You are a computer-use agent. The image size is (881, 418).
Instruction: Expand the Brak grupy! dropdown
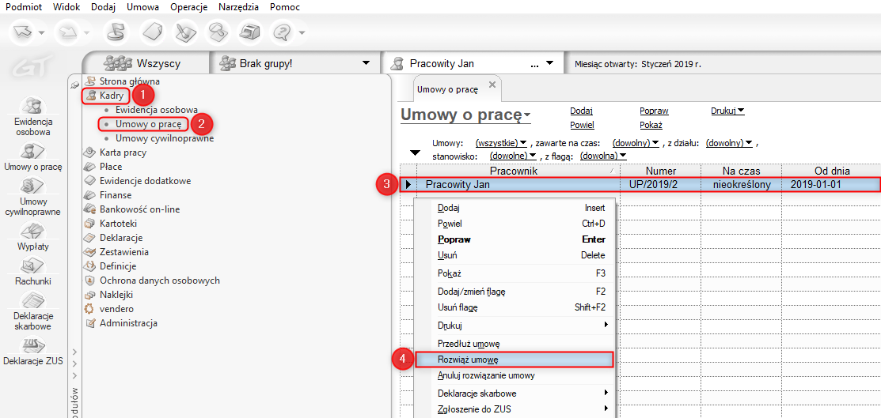[x=365, y=63]
